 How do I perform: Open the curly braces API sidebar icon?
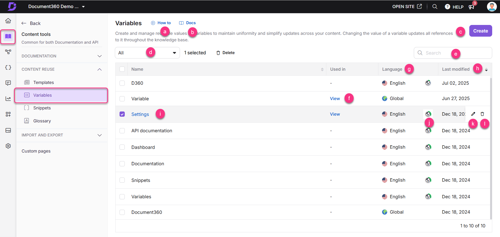8,68
